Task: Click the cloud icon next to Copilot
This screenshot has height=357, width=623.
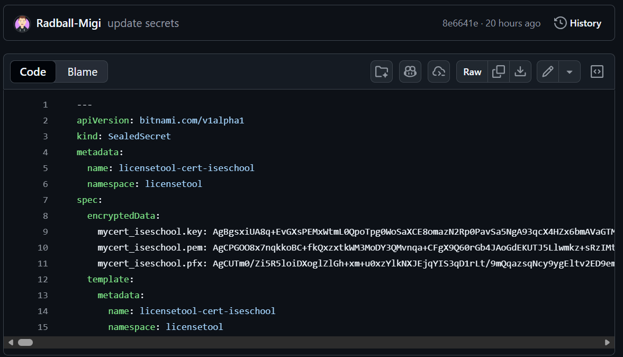Action: tap(439, 72)
